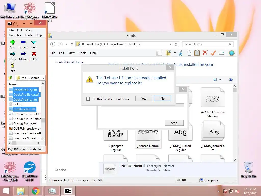The width and height of the screenshot is (261, 196).
Task: Click the Paste clipboard icon in Fonts toolbar
Action: [197, 53]
